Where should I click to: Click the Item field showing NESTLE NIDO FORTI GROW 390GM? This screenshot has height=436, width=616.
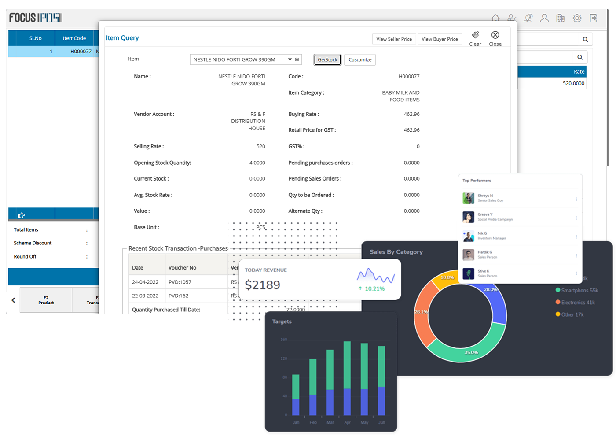pyautogui.click(x=246, y=59)
